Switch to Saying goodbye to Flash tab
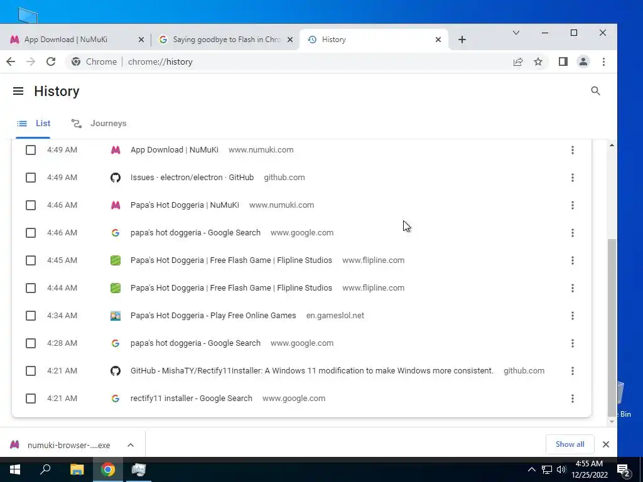Screen dimensions: 643x482 point(225,40)
